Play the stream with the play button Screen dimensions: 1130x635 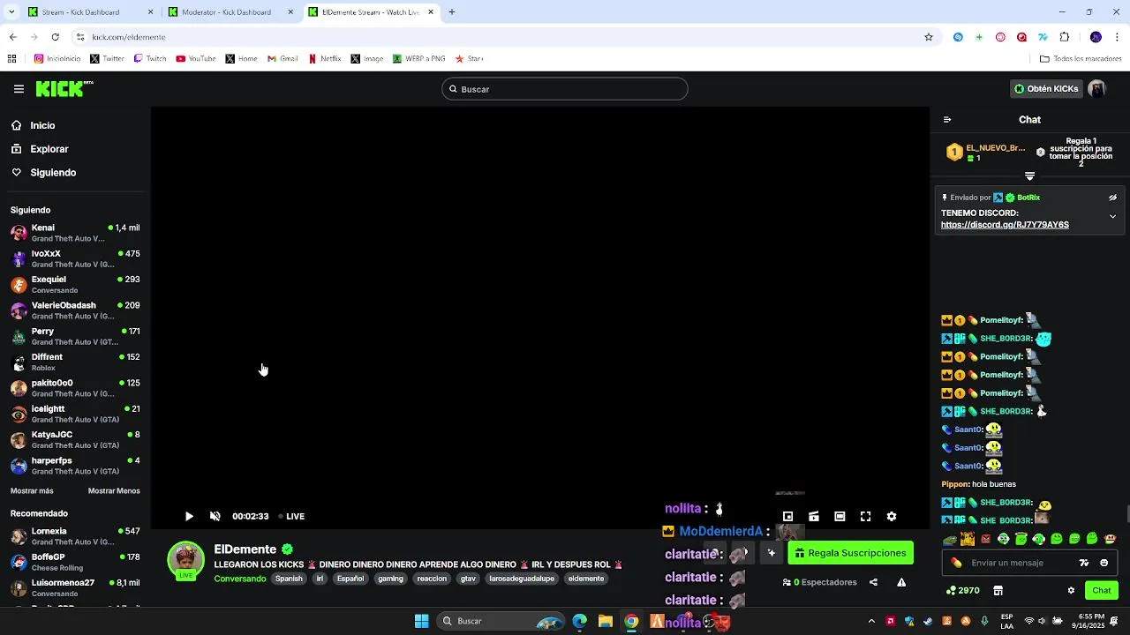click(x=189, y=517)
